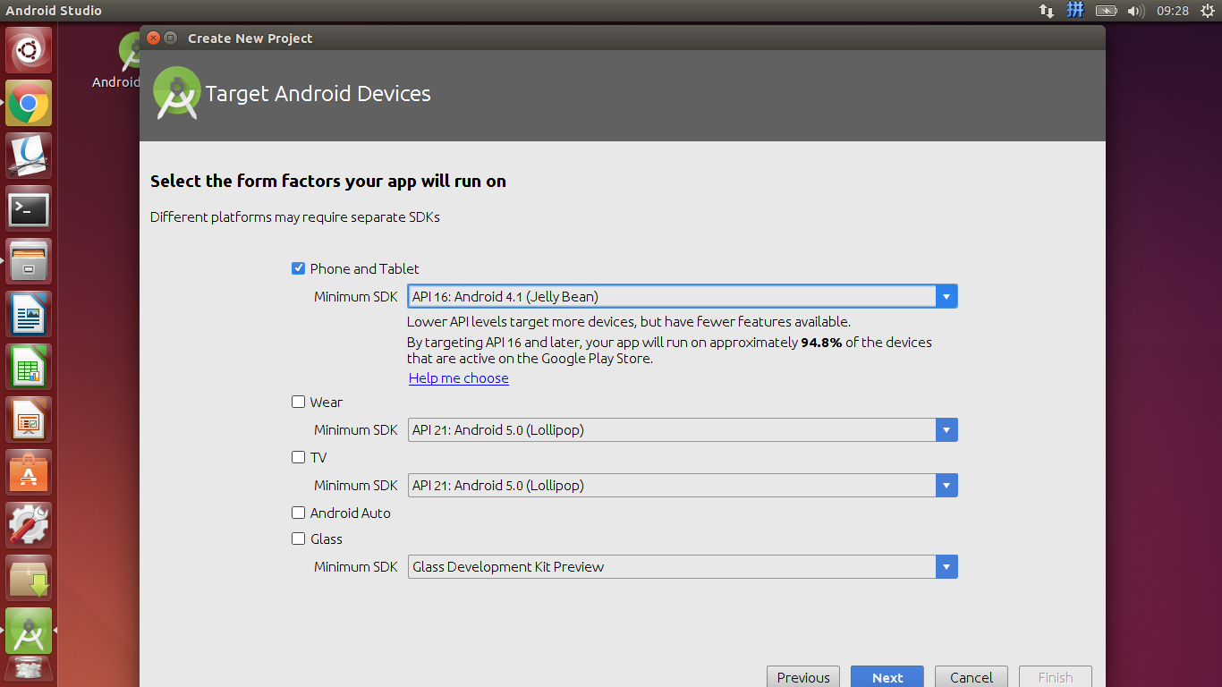Click 'Target Android Devices' heading

pos(318,94)
